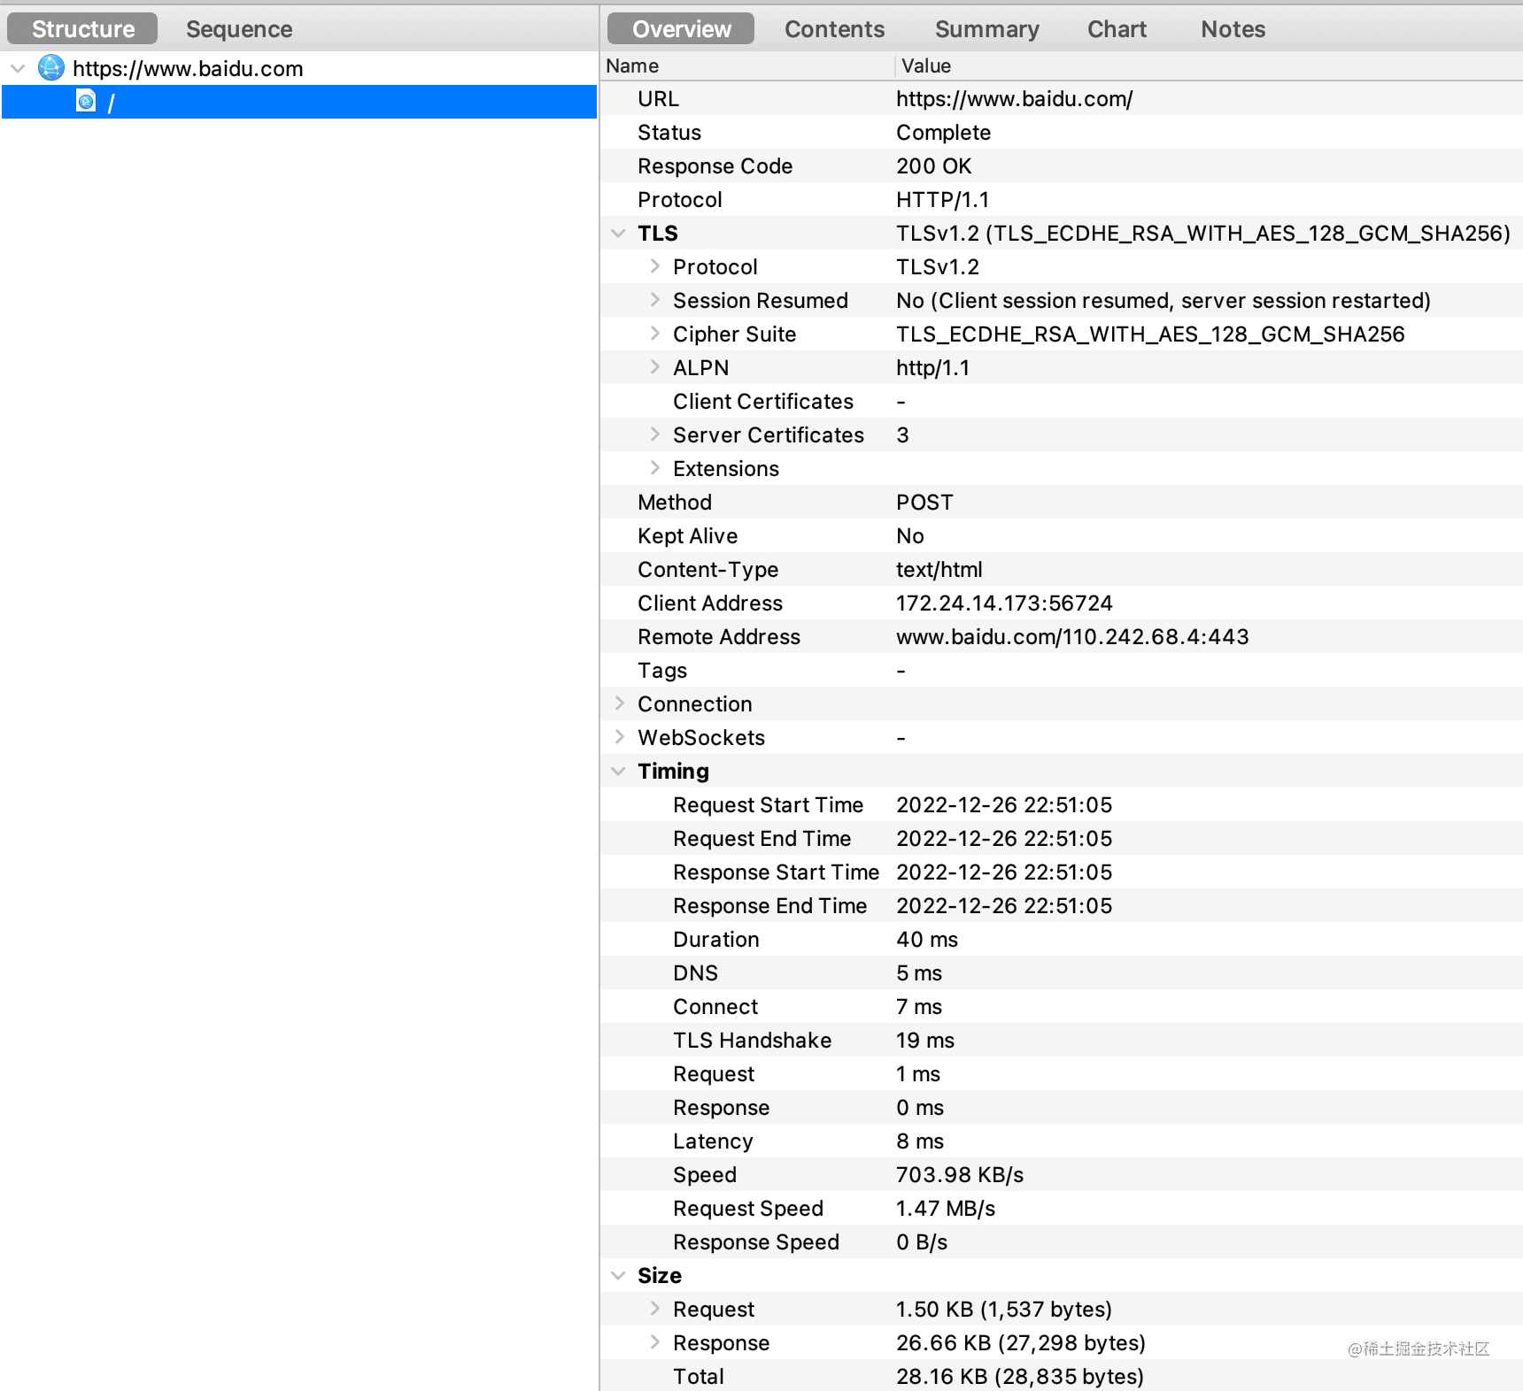Click the Request Speed value 1.47 MB/s

pos(946,1209)
